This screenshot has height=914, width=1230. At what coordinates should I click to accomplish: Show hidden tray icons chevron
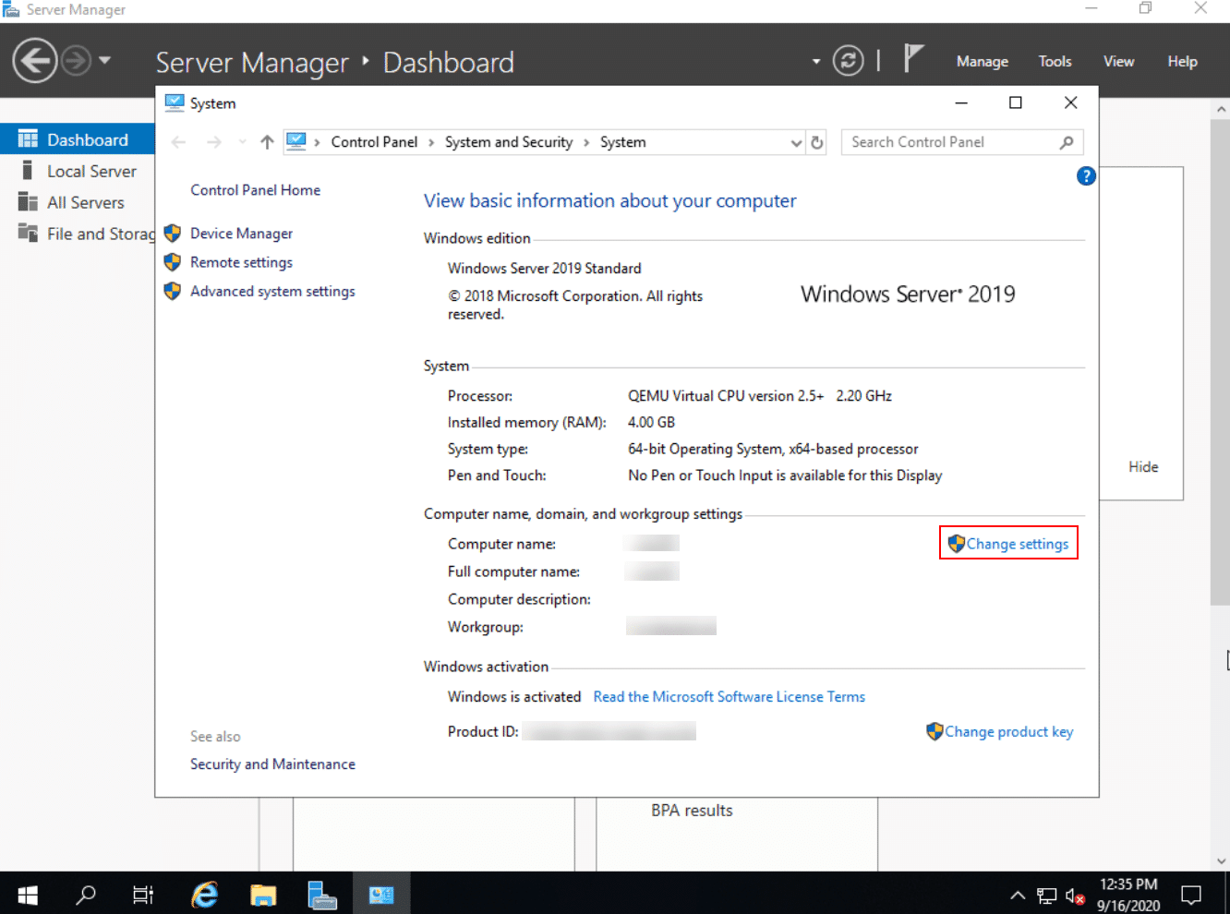[1018, 895]
